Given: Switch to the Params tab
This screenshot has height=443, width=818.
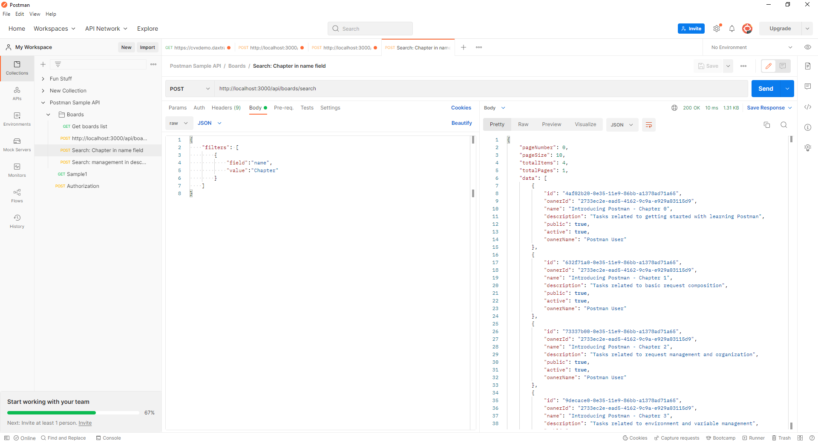Looking at the screenshot, I should (x=178, y=108).
